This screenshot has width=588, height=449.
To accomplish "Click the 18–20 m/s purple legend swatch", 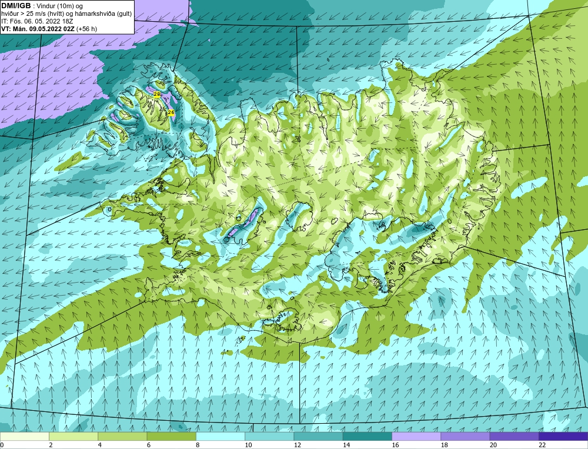I will [465, 436].
